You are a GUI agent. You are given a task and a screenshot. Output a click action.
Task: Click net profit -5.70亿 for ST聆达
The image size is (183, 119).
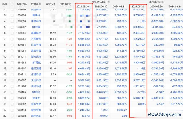point(141,92)
